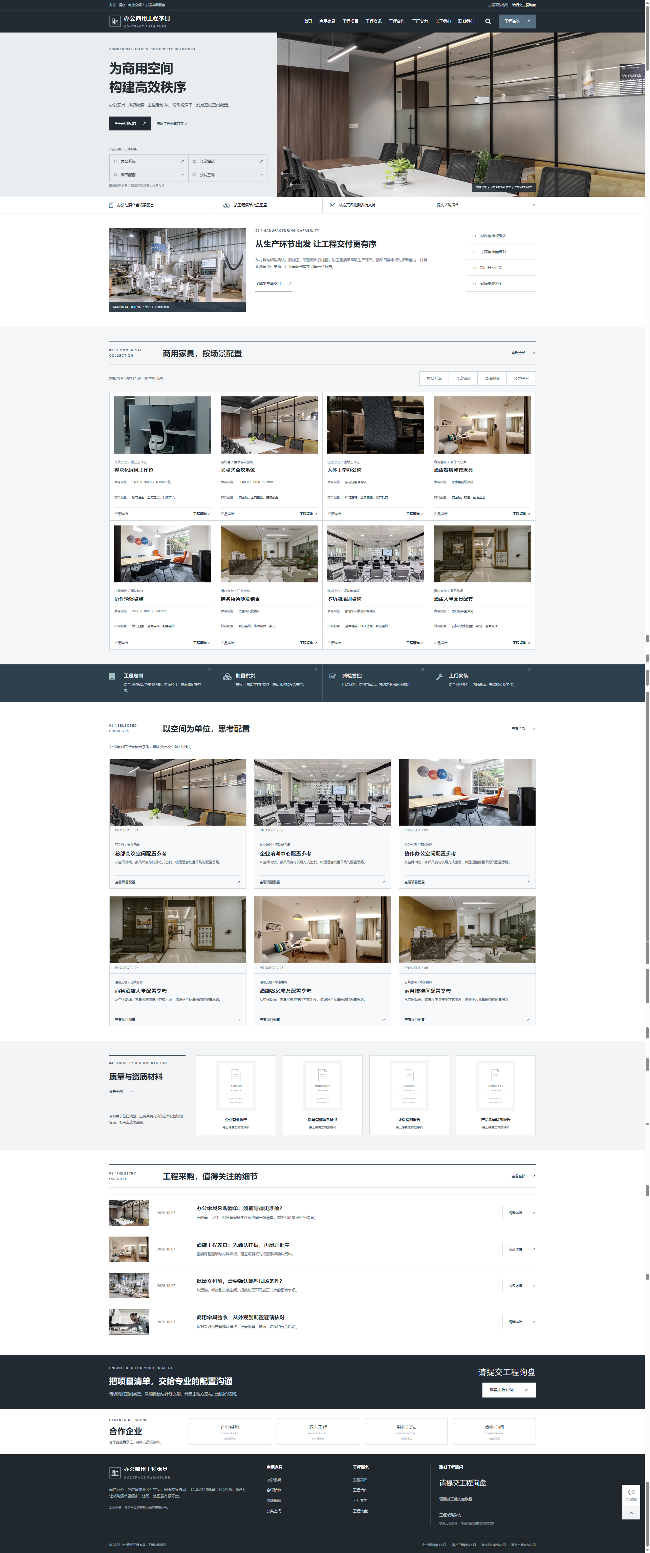Open 商用家具 in the top navigation
The image size is (650, 1553).
(327, 21)
